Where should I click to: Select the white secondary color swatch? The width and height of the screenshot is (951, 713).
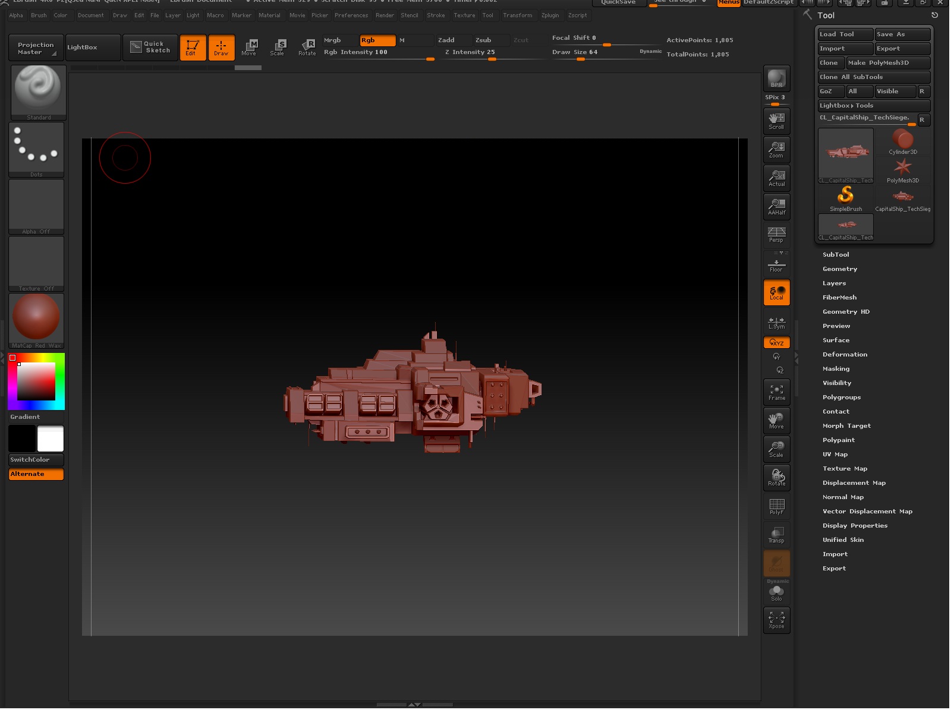tap(51, 439)
